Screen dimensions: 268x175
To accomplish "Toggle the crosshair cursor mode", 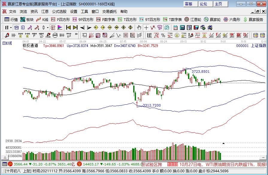I will 146,28.
